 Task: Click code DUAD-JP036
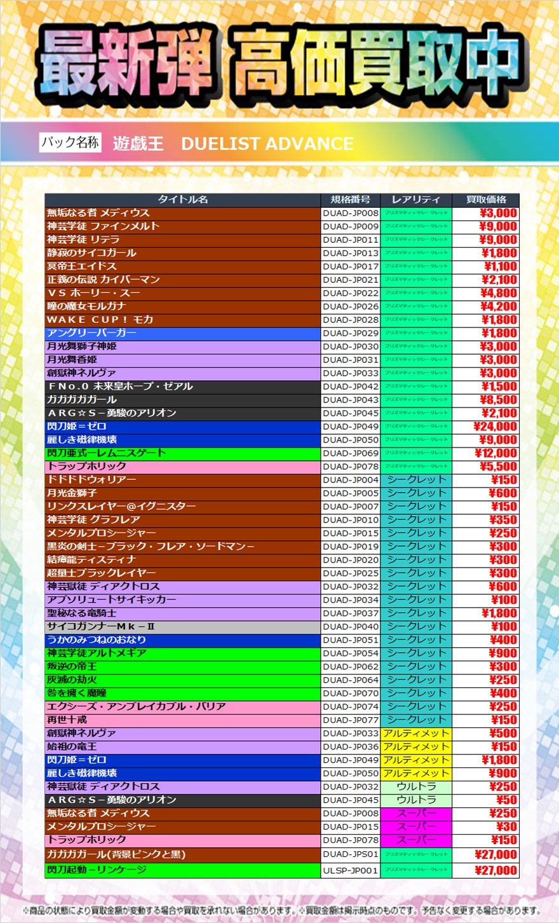click(x=351, y=747)
